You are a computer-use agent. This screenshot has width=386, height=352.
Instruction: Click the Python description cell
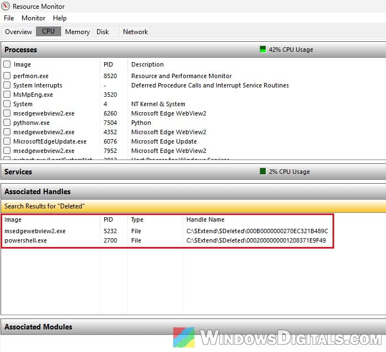coord(141,123)
